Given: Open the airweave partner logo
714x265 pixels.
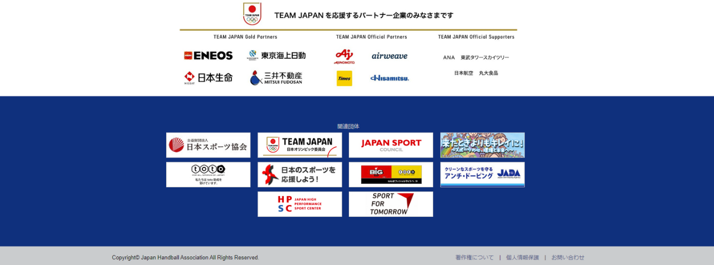Looking at the screenshot, I should pos(389,56).
